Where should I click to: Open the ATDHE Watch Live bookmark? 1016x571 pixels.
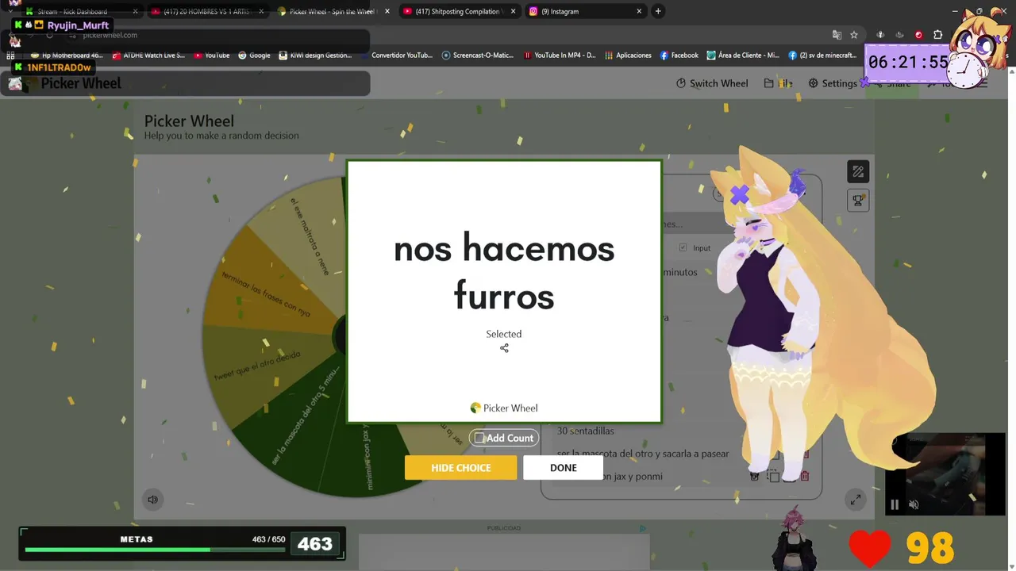(x=148, y=56)
